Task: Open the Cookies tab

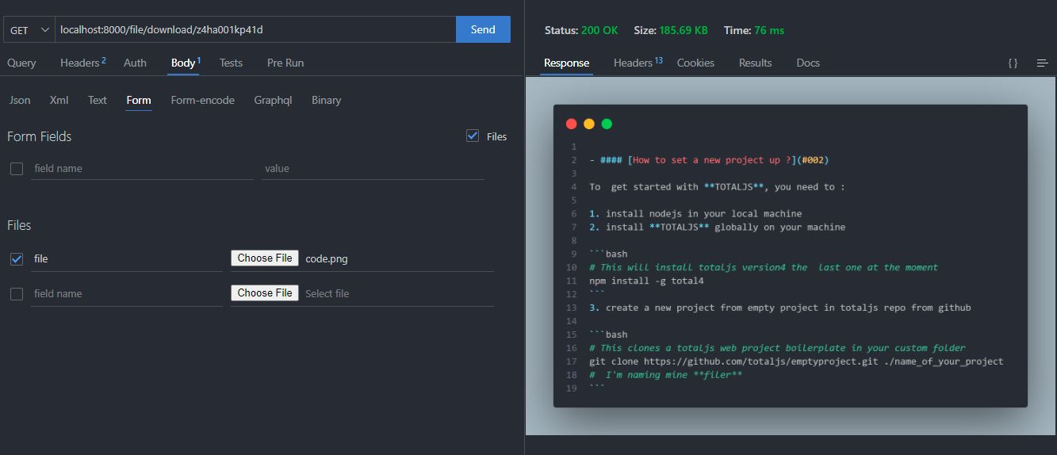Action: (x=695, y=63)
